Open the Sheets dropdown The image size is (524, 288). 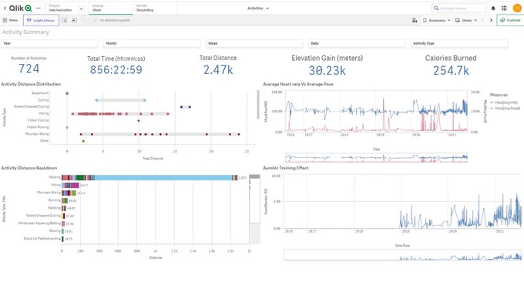[x=466, y=20]
